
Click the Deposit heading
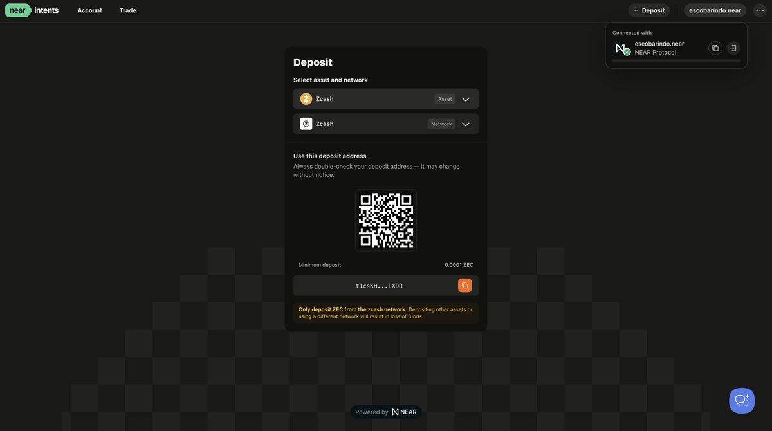pyautogui.click(x=313, y=62)
